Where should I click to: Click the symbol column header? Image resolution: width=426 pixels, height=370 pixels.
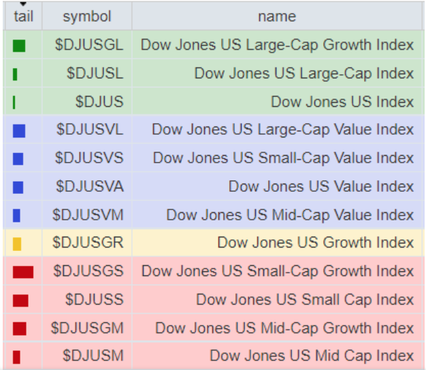86,16
